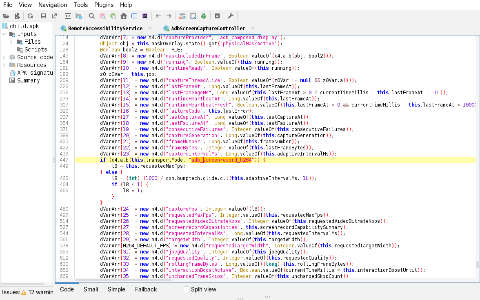
Task: Select the Summary tree item
Action: click(x=28, y=80)
